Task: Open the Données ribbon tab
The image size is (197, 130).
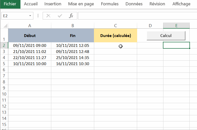Action: click(x=134, y=4)
